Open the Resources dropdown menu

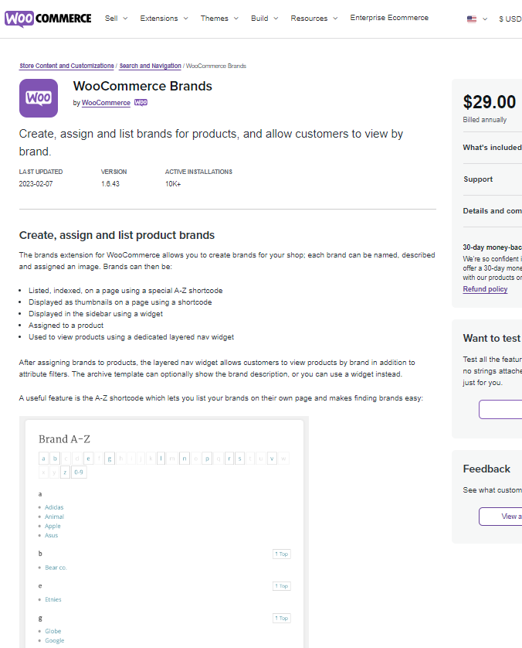coord(310,17)
